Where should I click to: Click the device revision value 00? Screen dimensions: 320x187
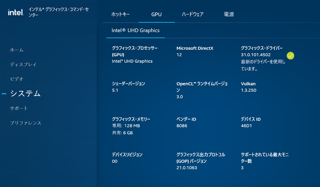(114, 161)
